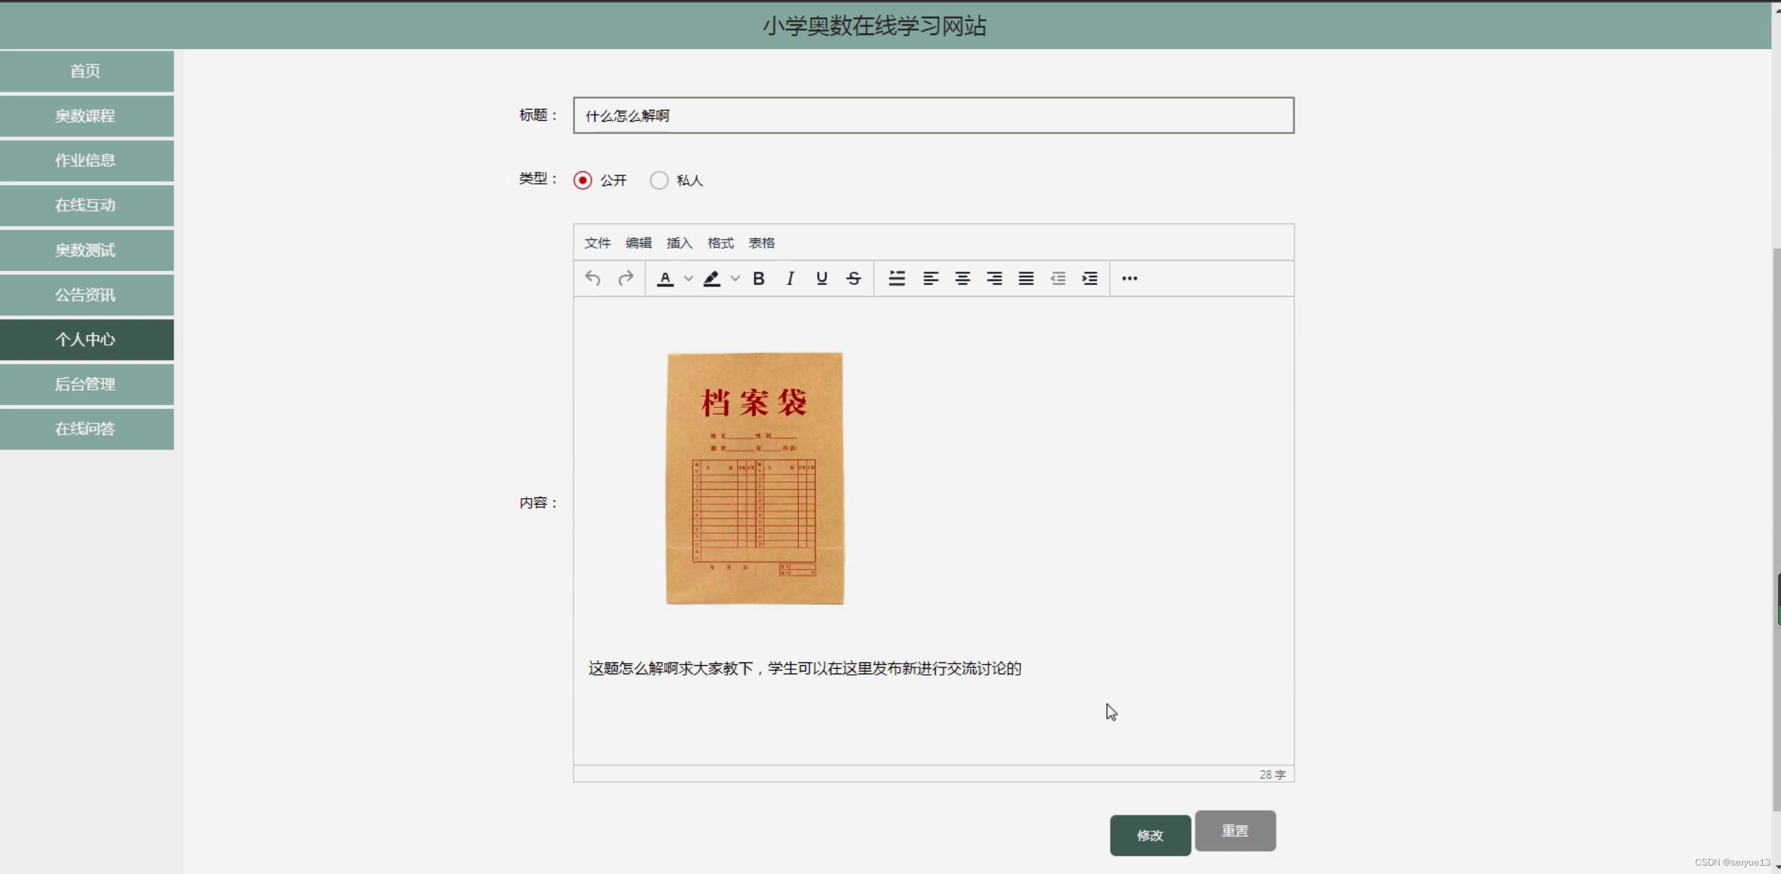This screenshot has width=1781, height=874.
Task: Expand the text color dropdown arrow
Action: point(688,278)
